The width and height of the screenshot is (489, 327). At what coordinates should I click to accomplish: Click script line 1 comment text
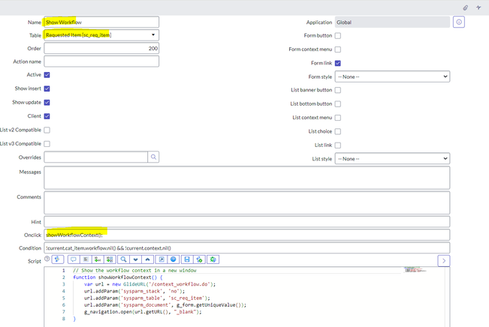[134, 270]
